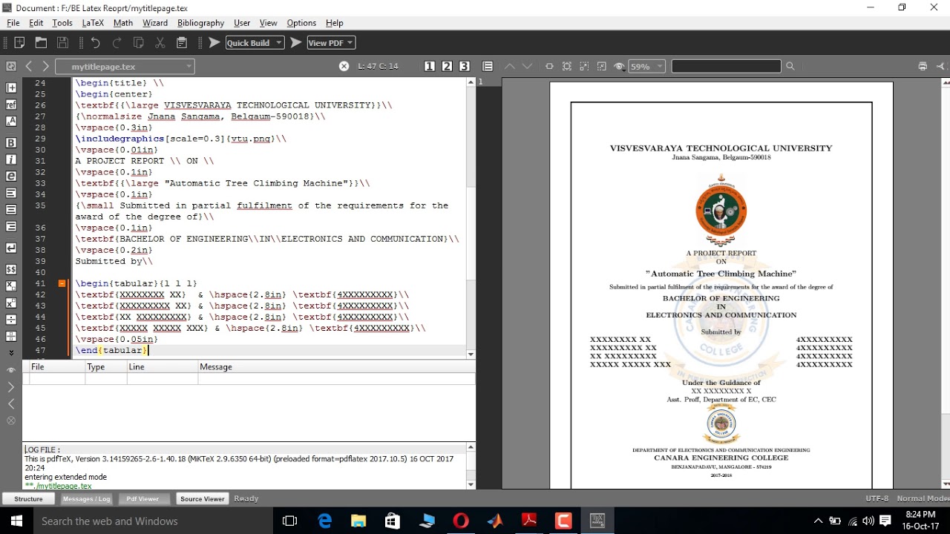
Task: Toggle the Source Viewer panel button
Action: (x=203, y=499)
